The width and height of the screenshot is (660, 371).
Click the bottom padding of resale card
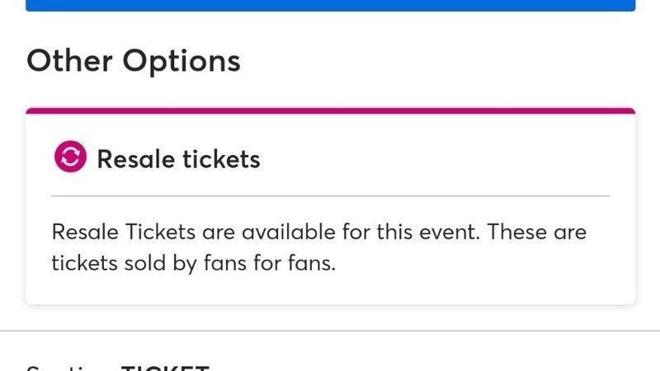(330, 292)
